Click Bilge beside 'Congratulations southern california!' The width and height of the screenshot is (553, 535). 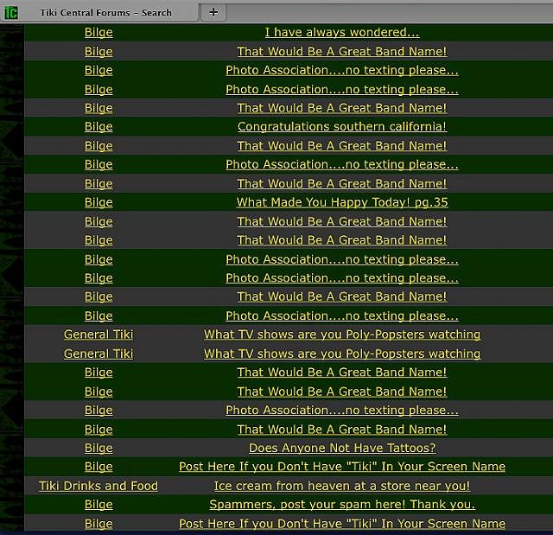(x=99, y=127)
